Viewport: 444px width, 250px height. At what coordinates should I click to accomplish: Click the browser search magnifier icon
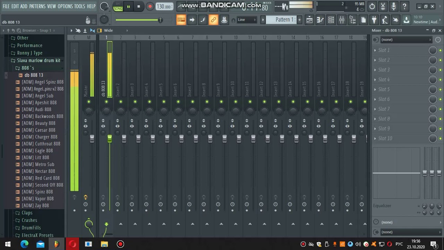pyautogui.click(x=19, y=31)
